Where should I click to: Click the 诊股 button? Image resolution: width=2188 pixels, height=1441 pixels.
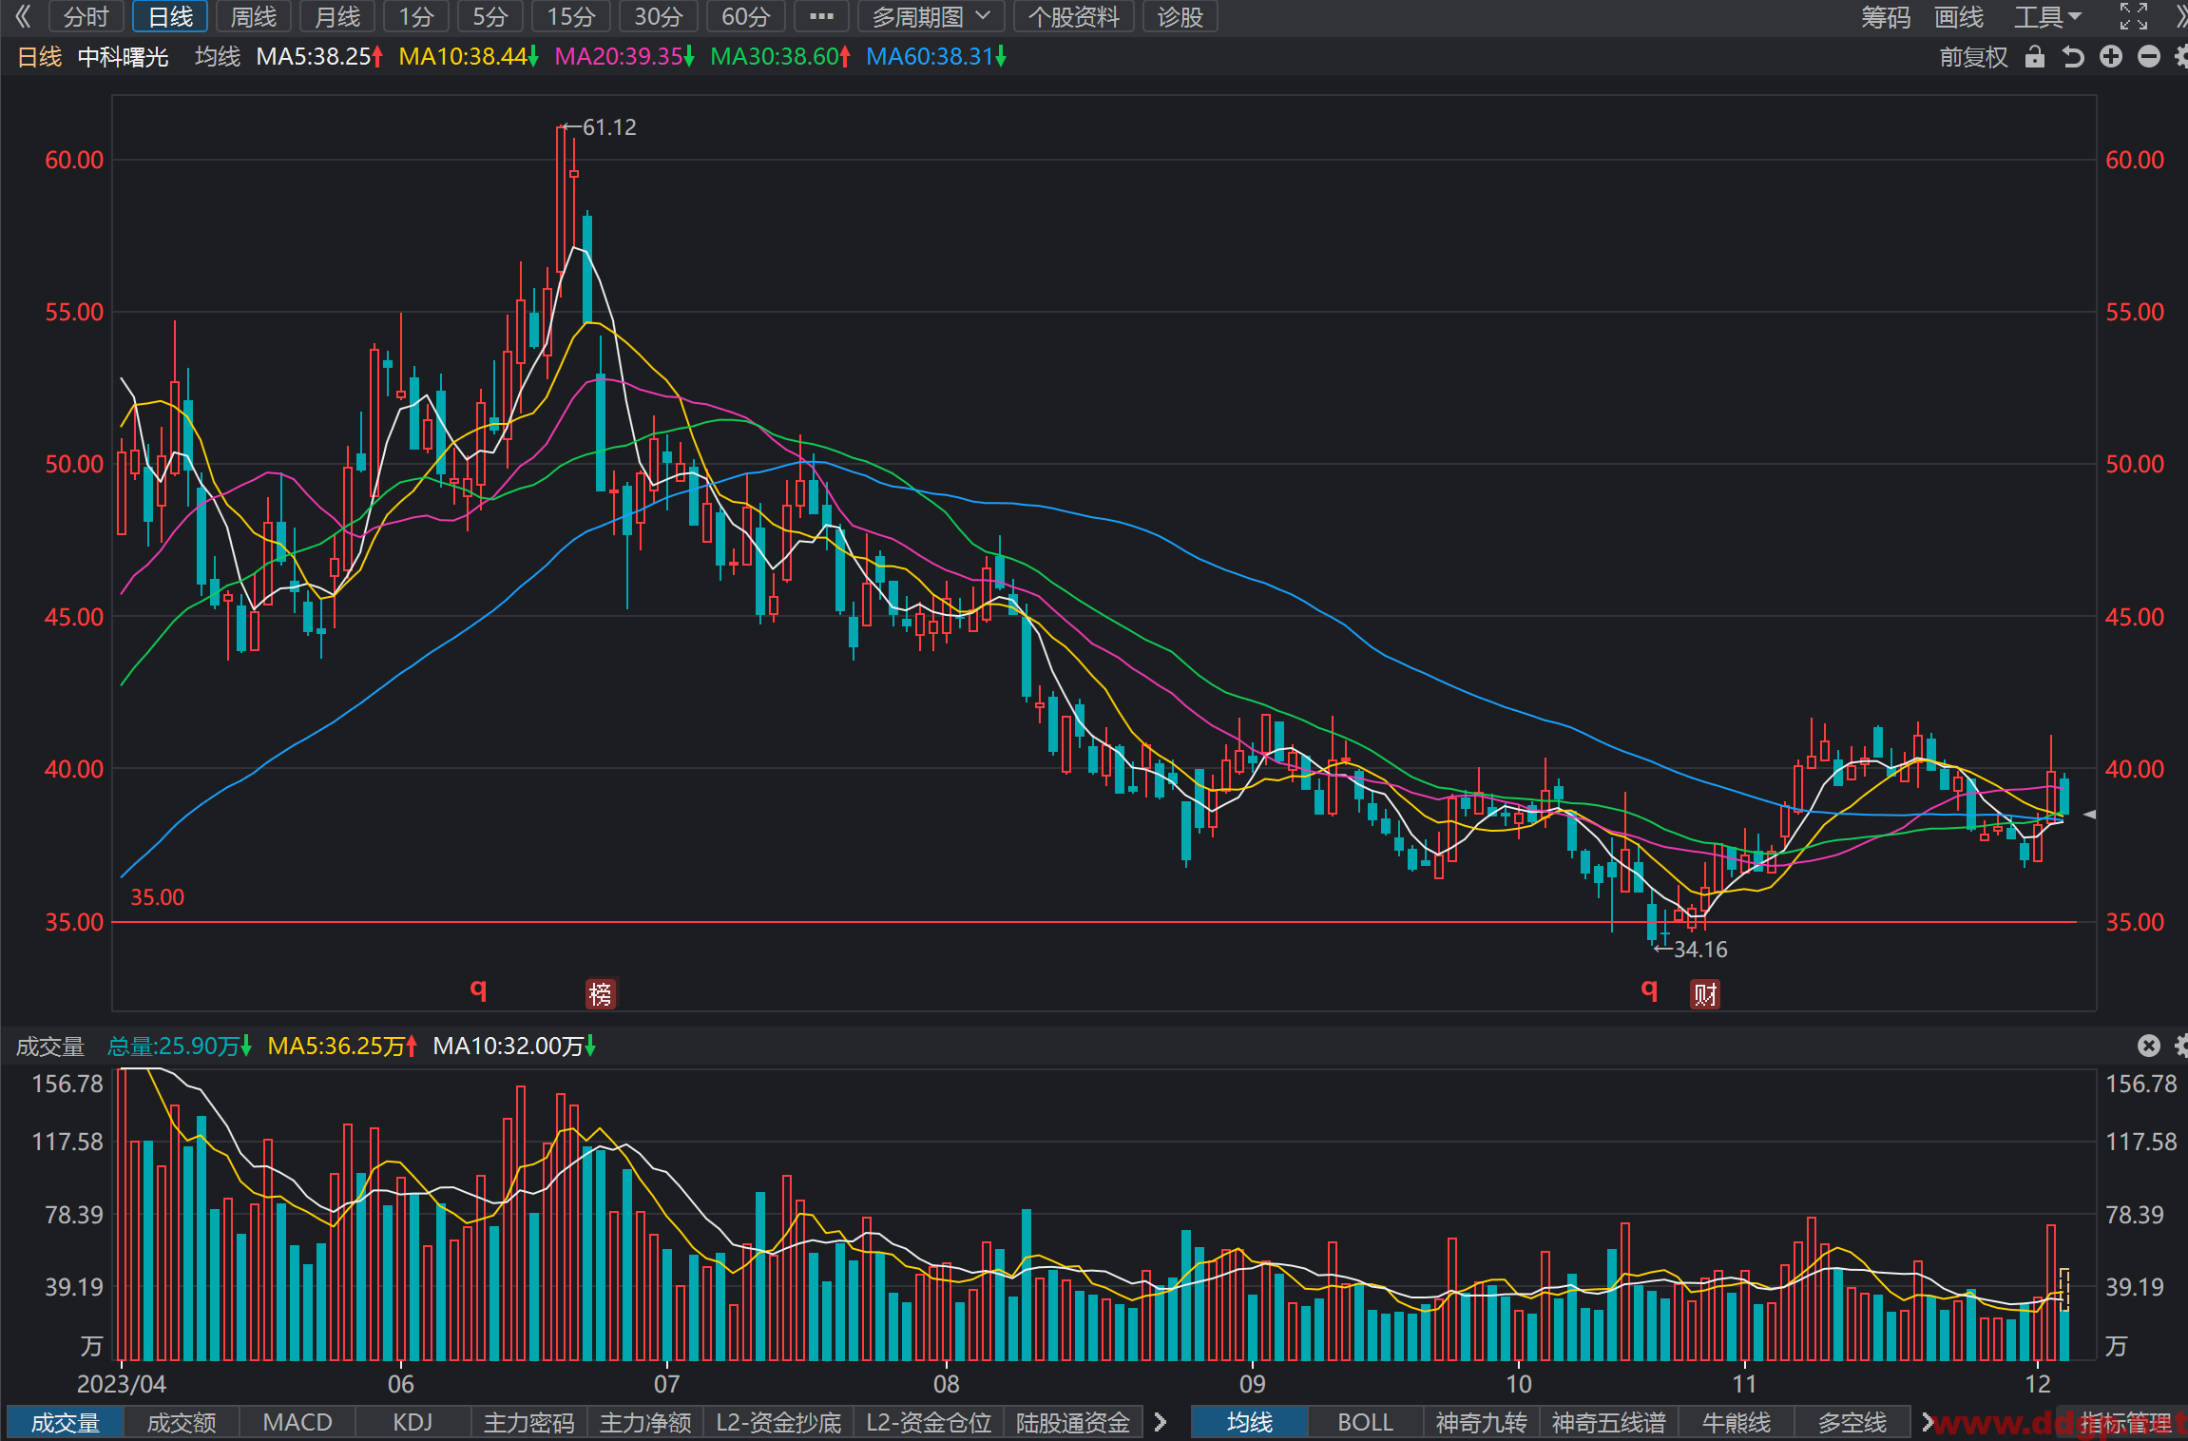click(1180, 17)
